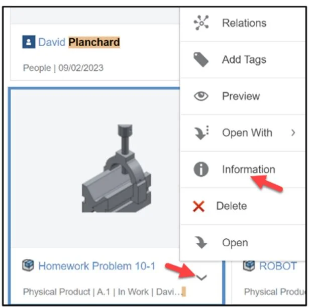Click the Homework Problem 10-1 product icon

(29, 265)
